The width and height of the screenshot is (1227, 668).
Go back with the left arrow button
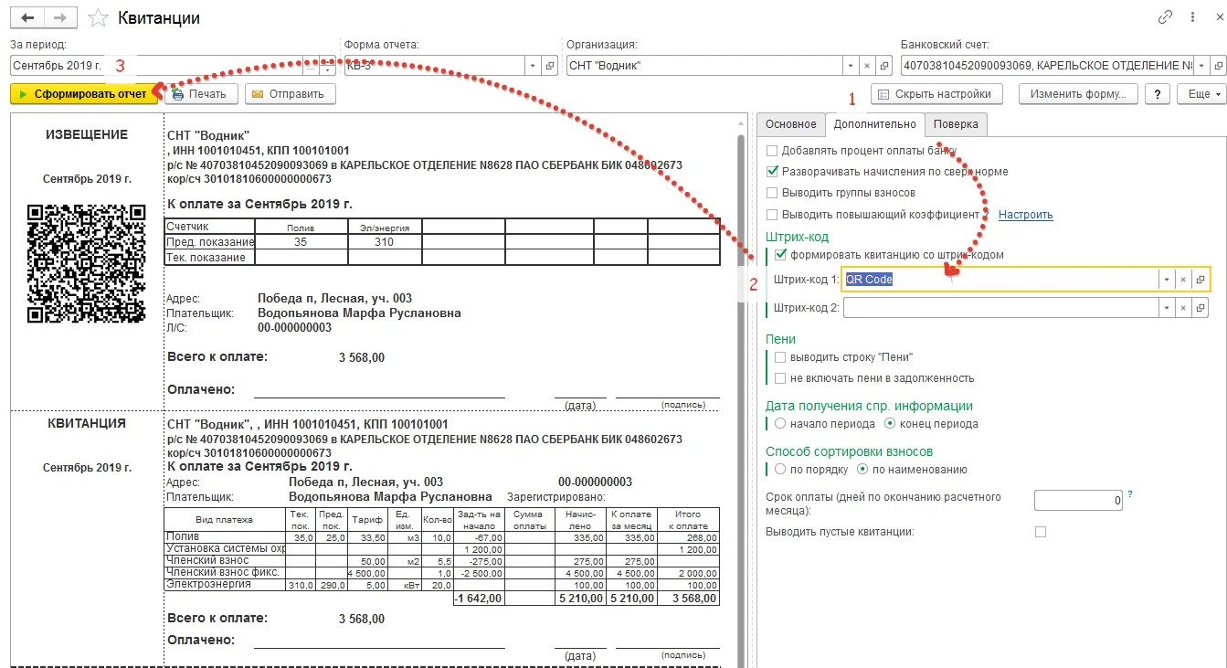point(28,17)
